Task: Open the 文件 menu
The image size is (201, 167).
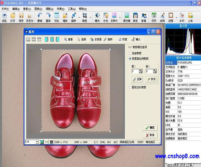Action: click(x=5, y=9)
